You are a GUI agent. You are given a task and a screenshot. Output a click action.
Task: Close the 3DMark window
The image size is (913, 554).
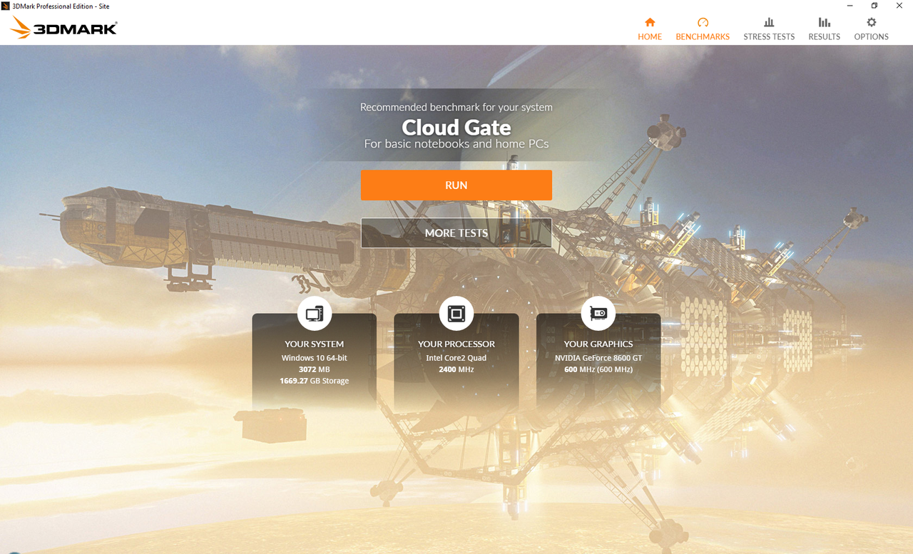click(x=899, y=6)
